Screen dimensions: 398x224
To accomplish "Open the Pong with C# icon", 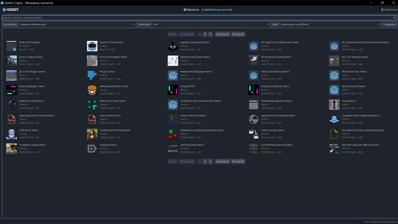I will 173,90.
